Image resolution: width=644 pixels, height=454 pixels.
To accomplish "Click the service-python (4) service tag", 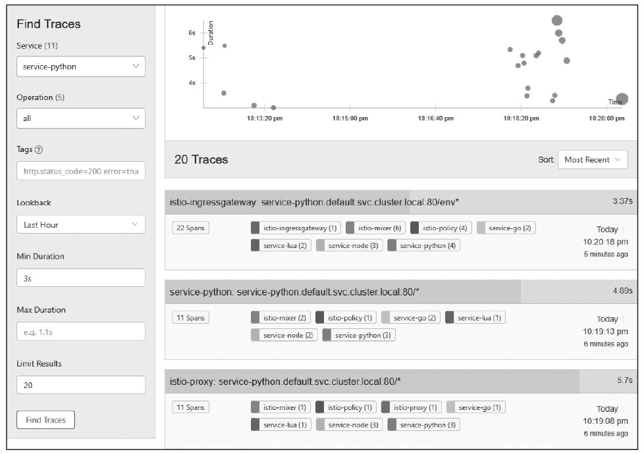I will coord(423,245).
